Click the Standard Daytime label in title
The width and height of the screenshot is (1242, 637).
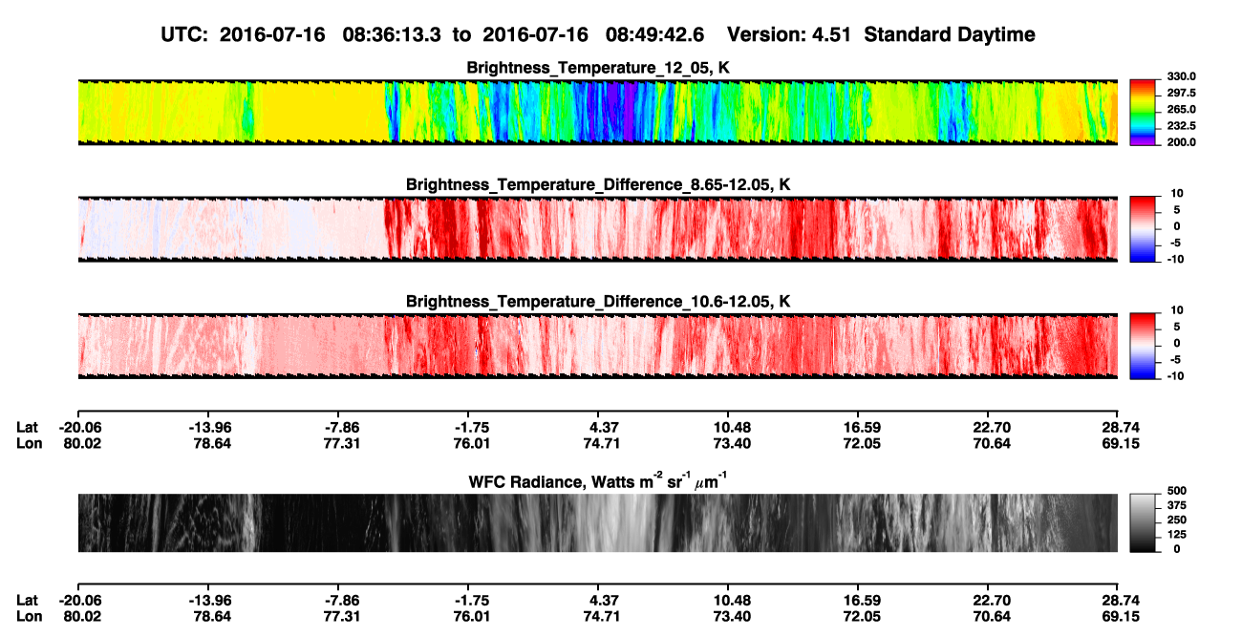pyautogui.click(x=950, y=35)
